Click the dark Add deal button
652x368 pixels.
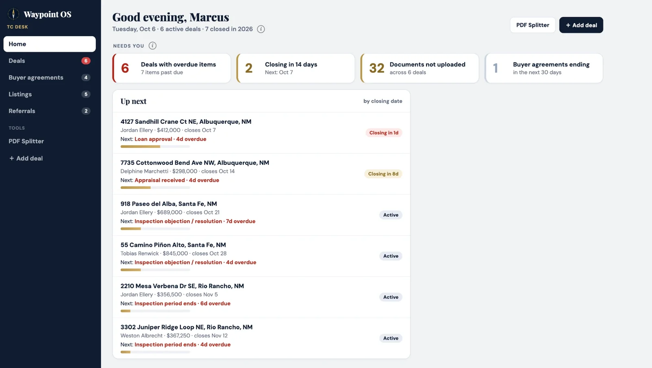point(581,25)
